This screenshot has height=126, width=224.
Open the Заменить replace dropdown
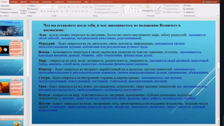[x=190, y=9]
